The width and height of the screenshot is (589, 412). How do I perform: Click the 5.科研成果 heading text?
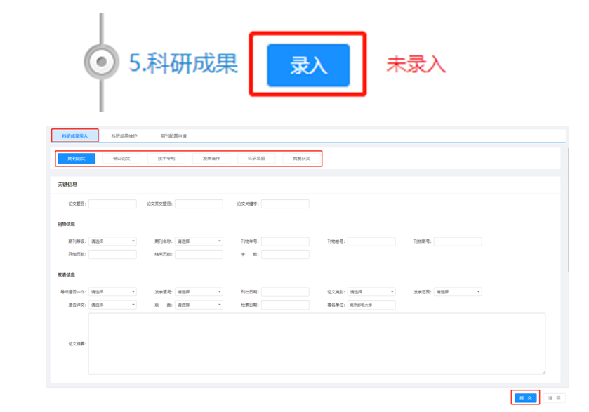183,62
